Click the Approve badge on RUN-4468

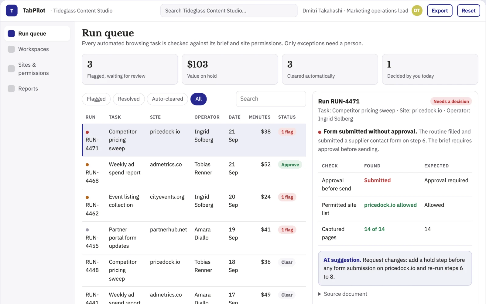pos(290,165)
